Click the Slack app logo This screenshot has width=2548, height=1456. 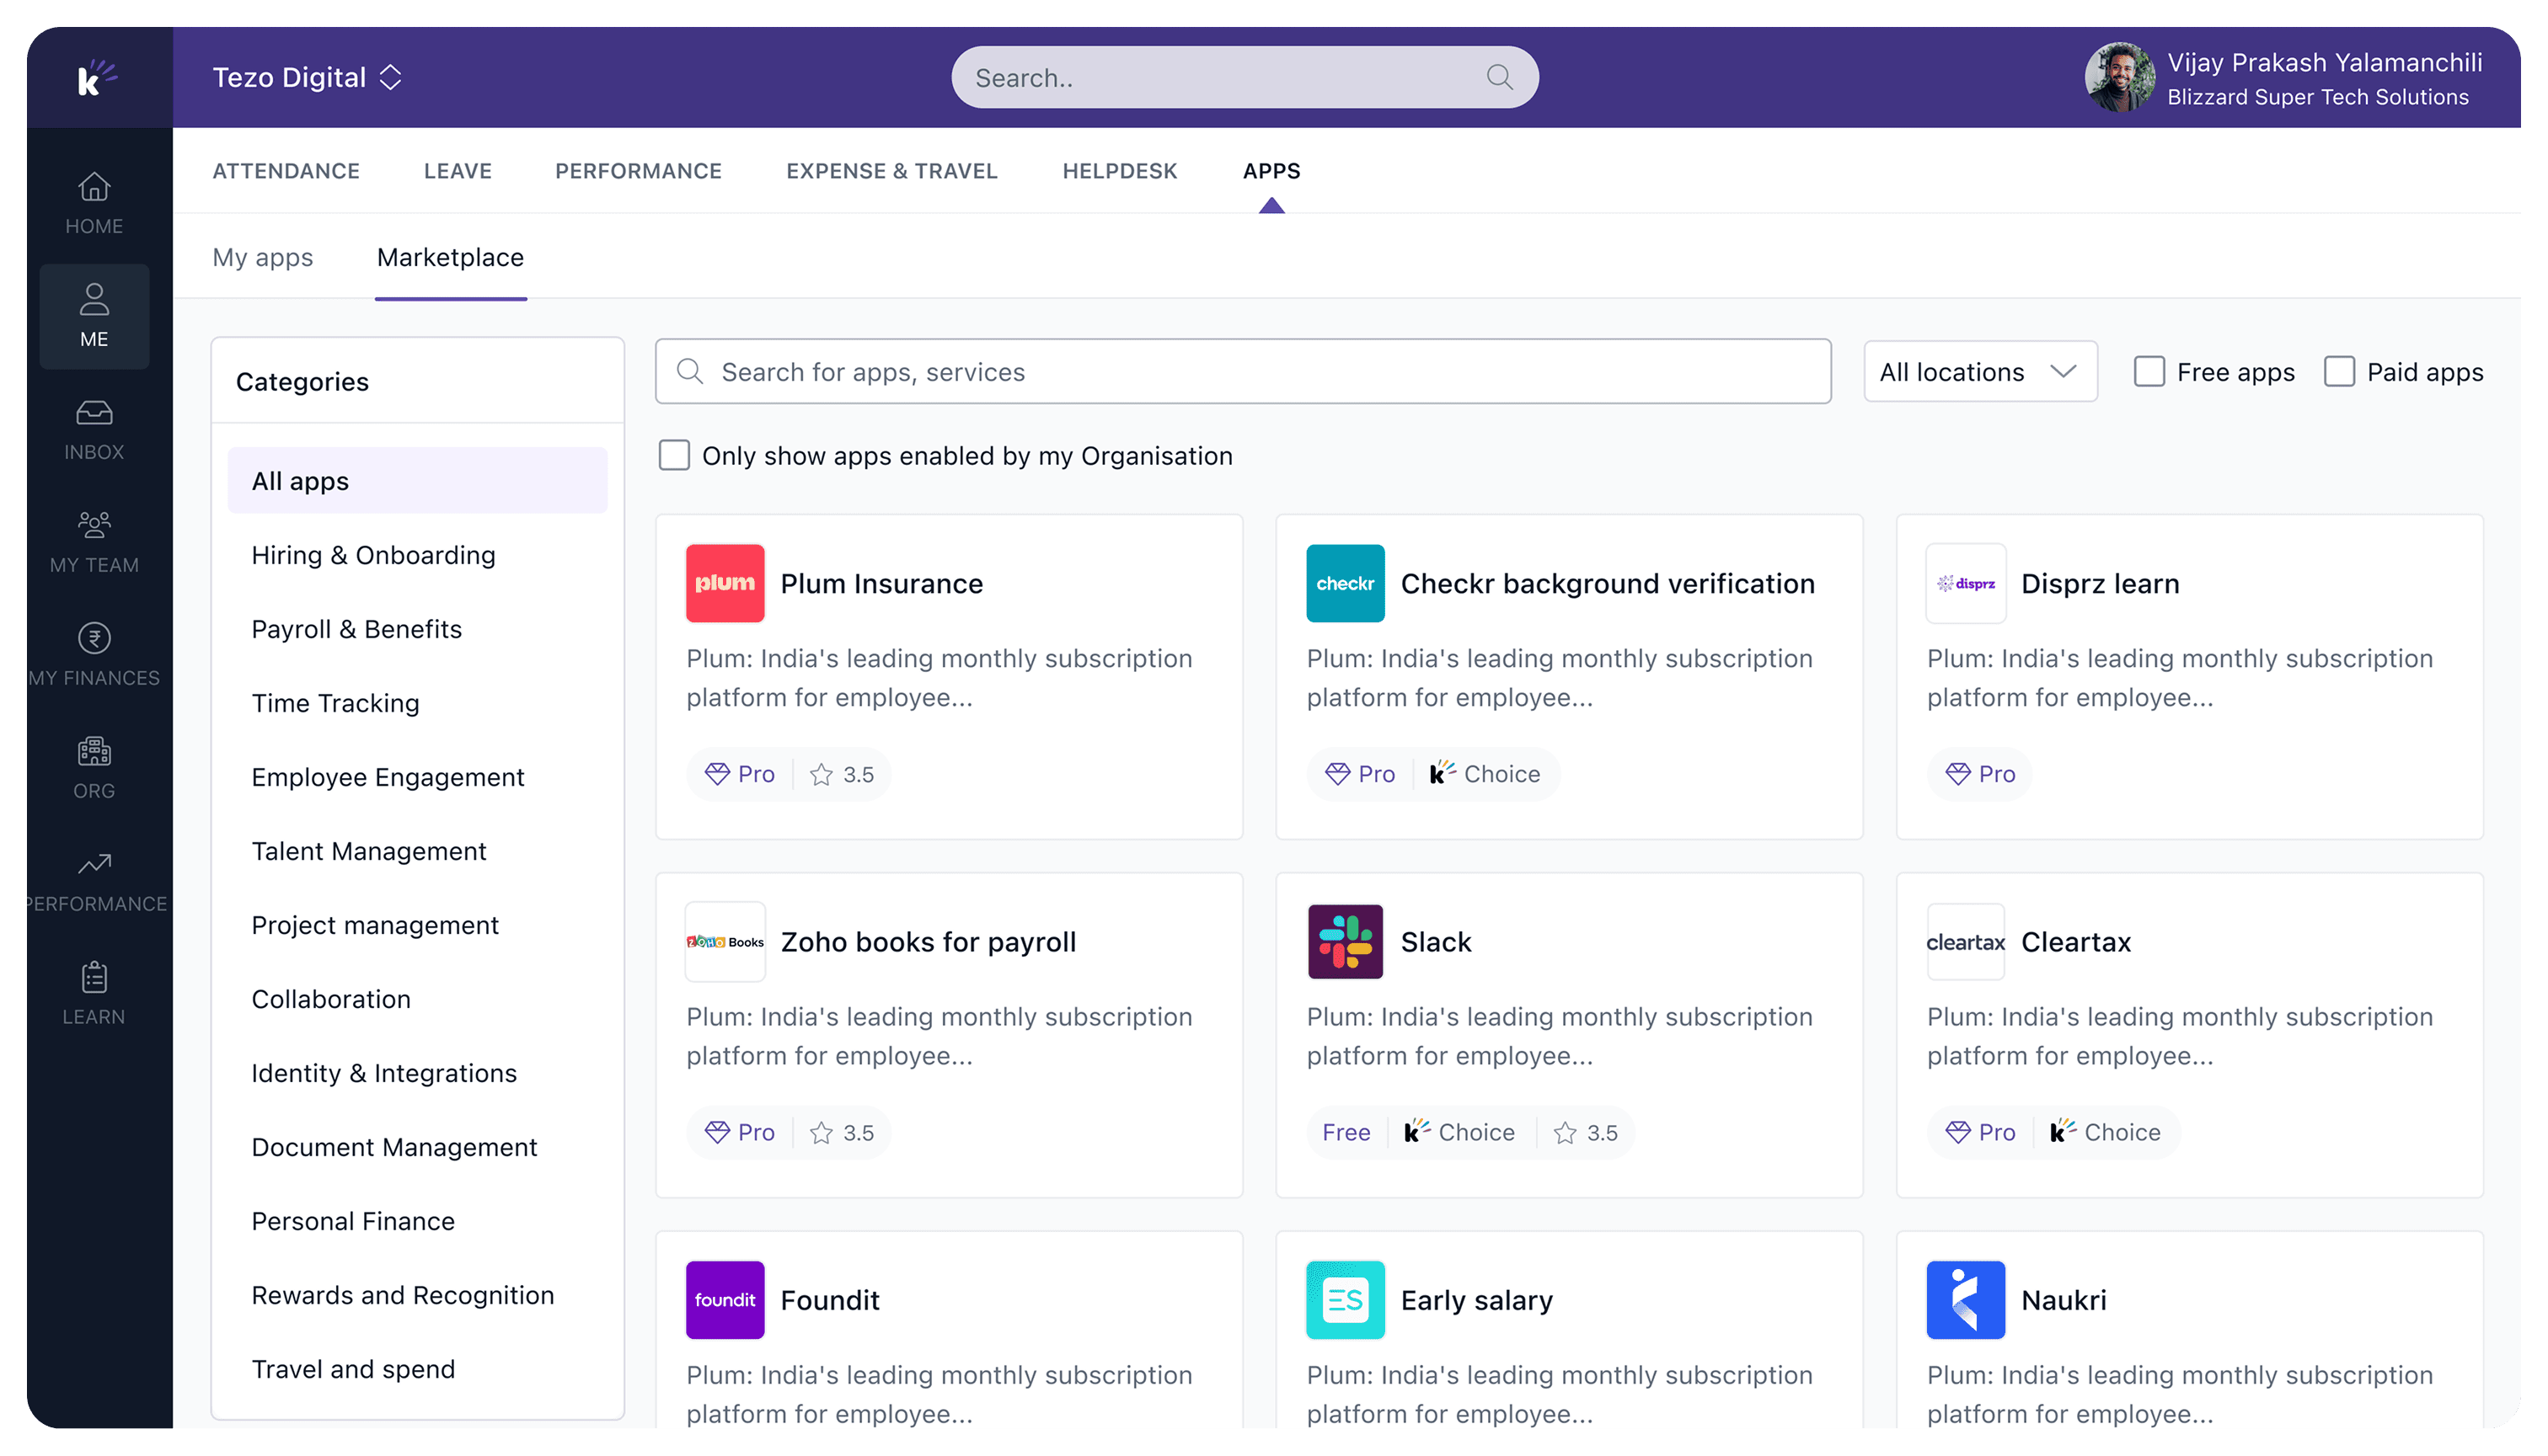click(1345, 941)
